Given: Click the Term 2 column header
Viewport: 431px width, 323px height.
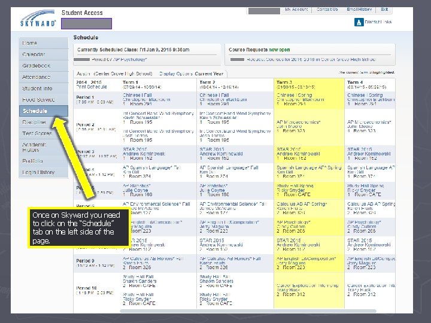Looking at the screenshot, I should (207, 82).
